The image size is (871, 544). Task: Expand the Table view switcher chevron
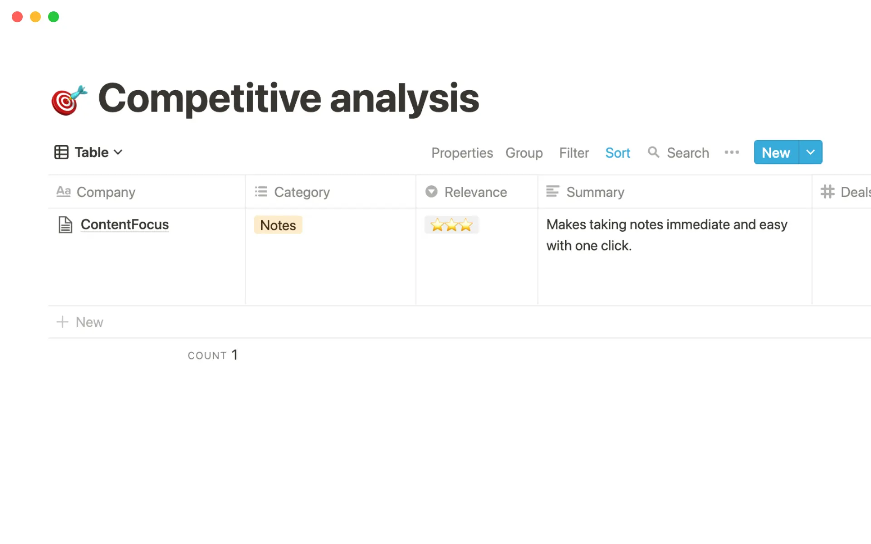click(118, 152)
